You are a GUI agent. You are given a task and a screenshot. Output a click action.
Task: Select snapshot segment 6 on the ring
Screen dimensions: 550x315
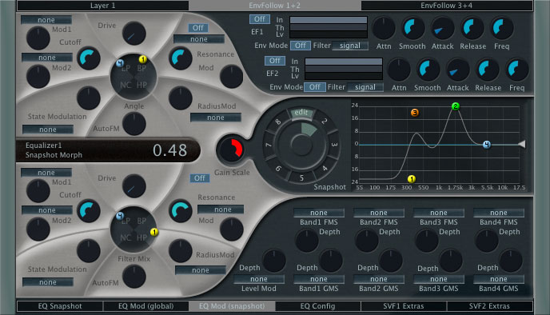[x=278, y=169]
